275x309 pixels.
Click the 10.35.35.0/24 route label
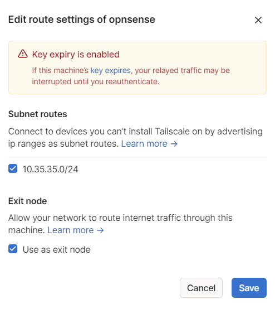click(x=50, y=169)
